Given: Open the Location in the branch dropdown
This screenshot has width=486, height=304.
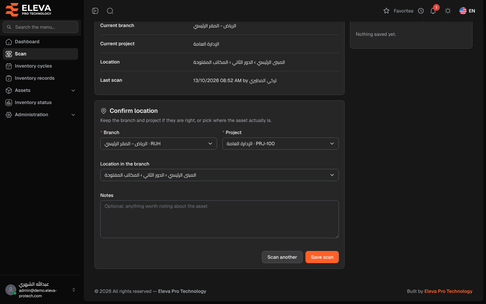Looking at the screenshot, I should point(219,175).
